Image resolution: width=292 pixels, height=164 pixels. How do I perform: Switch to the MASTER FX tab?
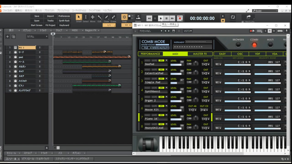click(x=200, y=54)
